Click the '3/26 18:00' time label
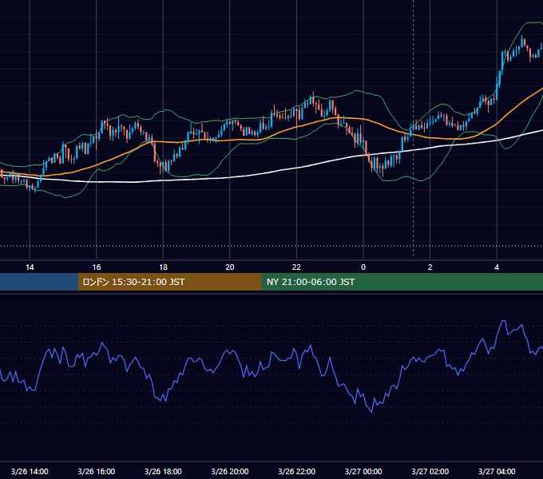 click(x=163, y=471)
